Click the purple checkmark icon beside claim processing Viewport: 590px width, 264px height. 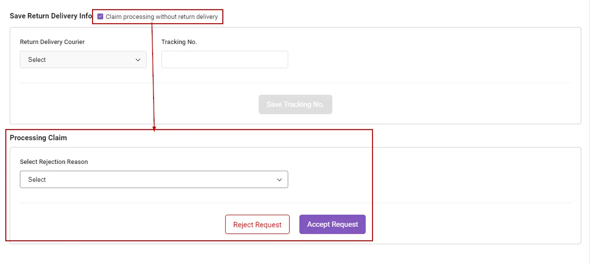[100, 16]
